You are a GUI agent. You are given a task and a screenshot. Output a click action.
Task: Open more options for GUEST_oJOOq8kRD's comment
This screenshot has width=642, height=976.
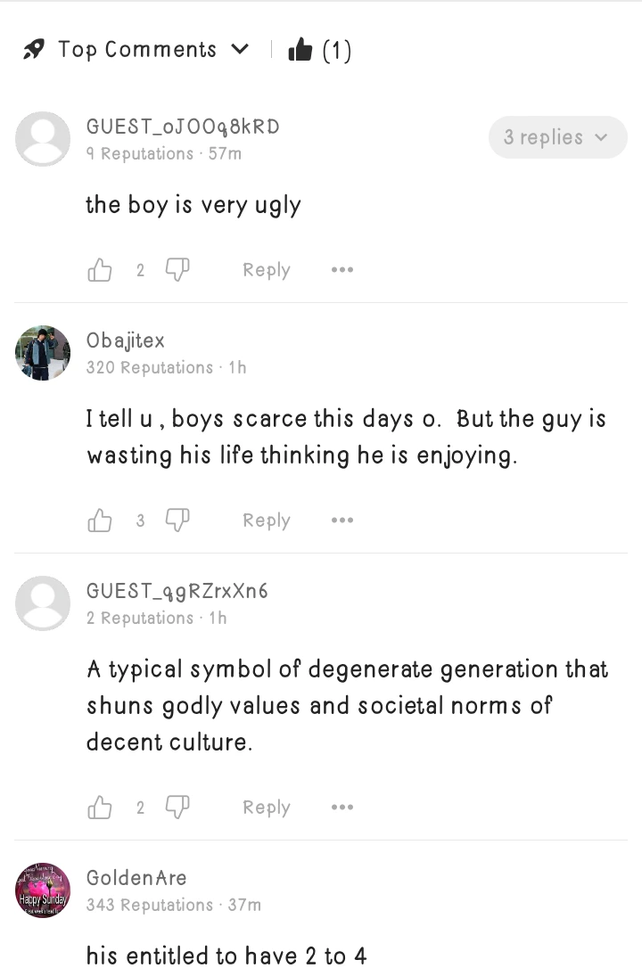click(x=342, y=270)
